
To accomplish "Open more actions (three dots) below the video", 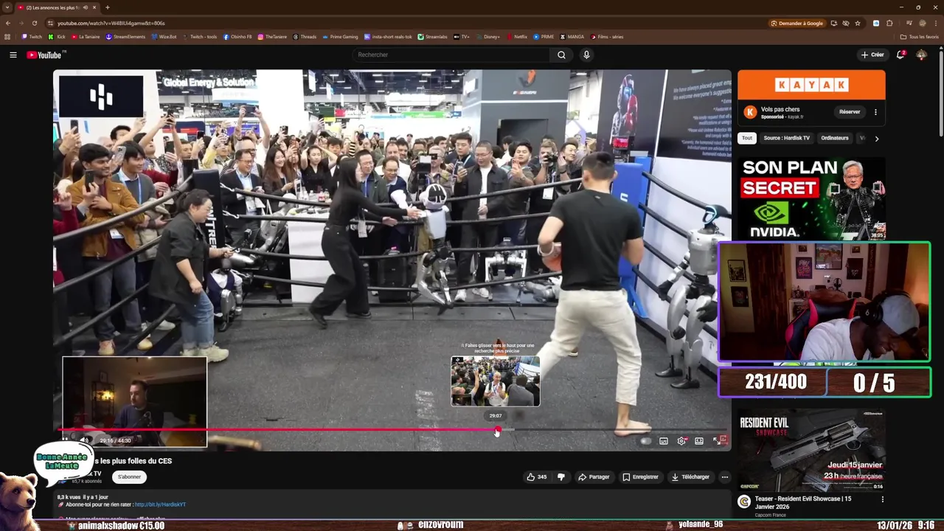I will [724, 477].
